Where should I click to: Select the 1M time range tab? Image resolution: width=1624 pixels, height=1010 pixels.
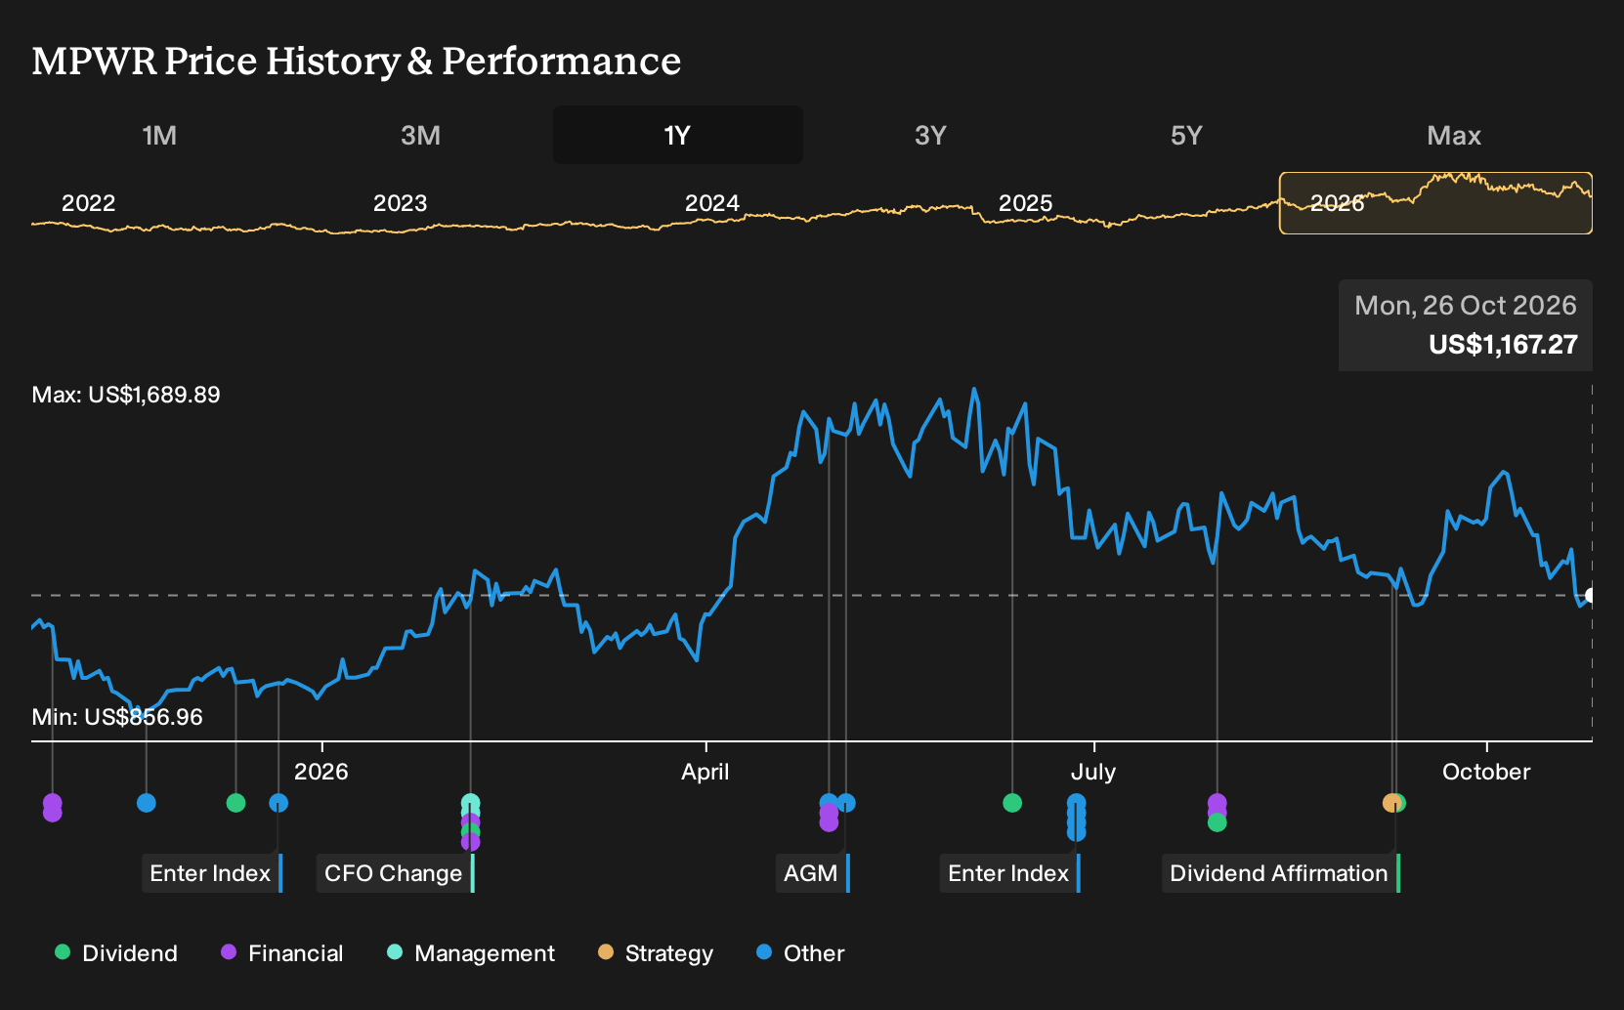click(159, 135)
